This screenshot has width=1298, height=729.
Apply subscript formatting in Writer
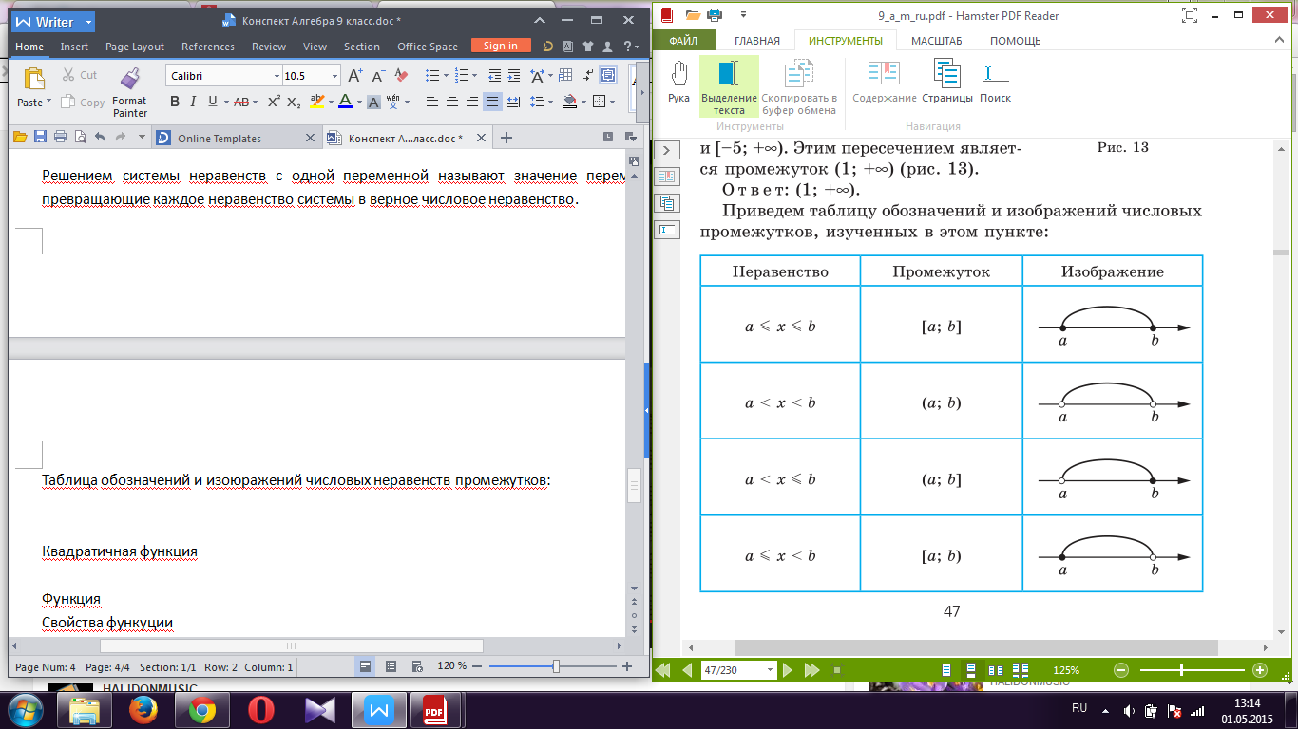(x=294, y=102)
